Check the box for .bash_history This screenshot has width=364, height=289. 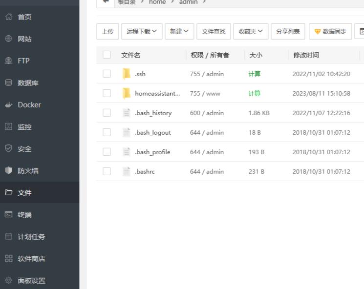107,113
